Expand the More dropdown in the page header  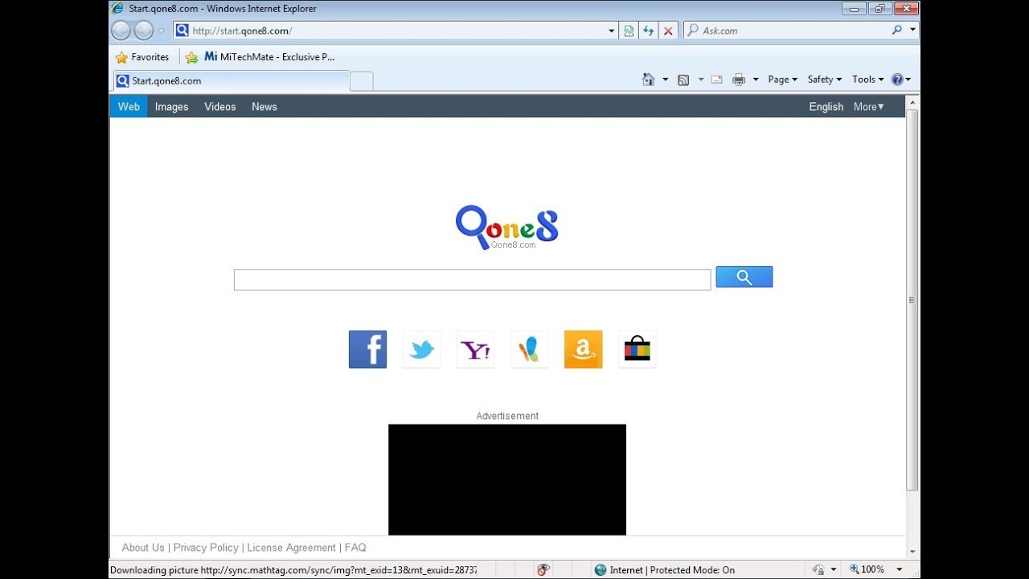(869, 107)
